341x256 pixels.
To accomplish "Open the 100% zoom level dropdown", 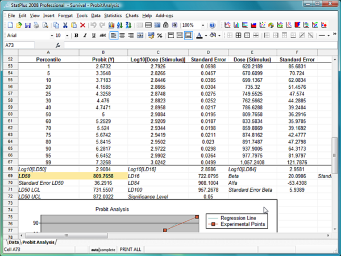I will pyautogui.click(x=203, y=25).
